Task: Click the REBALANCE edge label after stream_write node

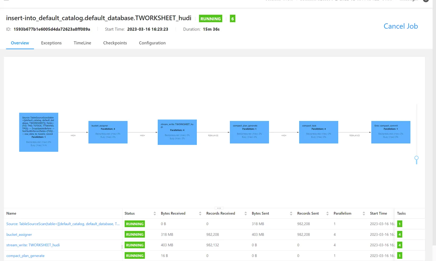Action: [x=213, y=136]
